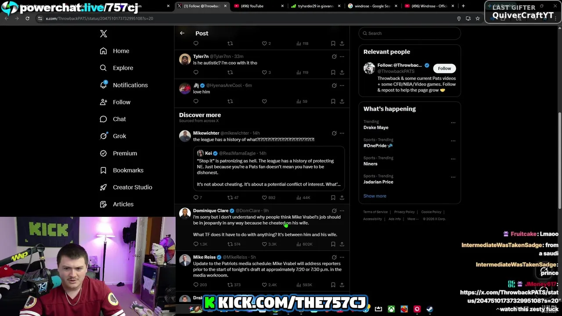This screenshot has width=562, height=316.
Task: Open the Terms of Service link
Action: tap(375, 212)
